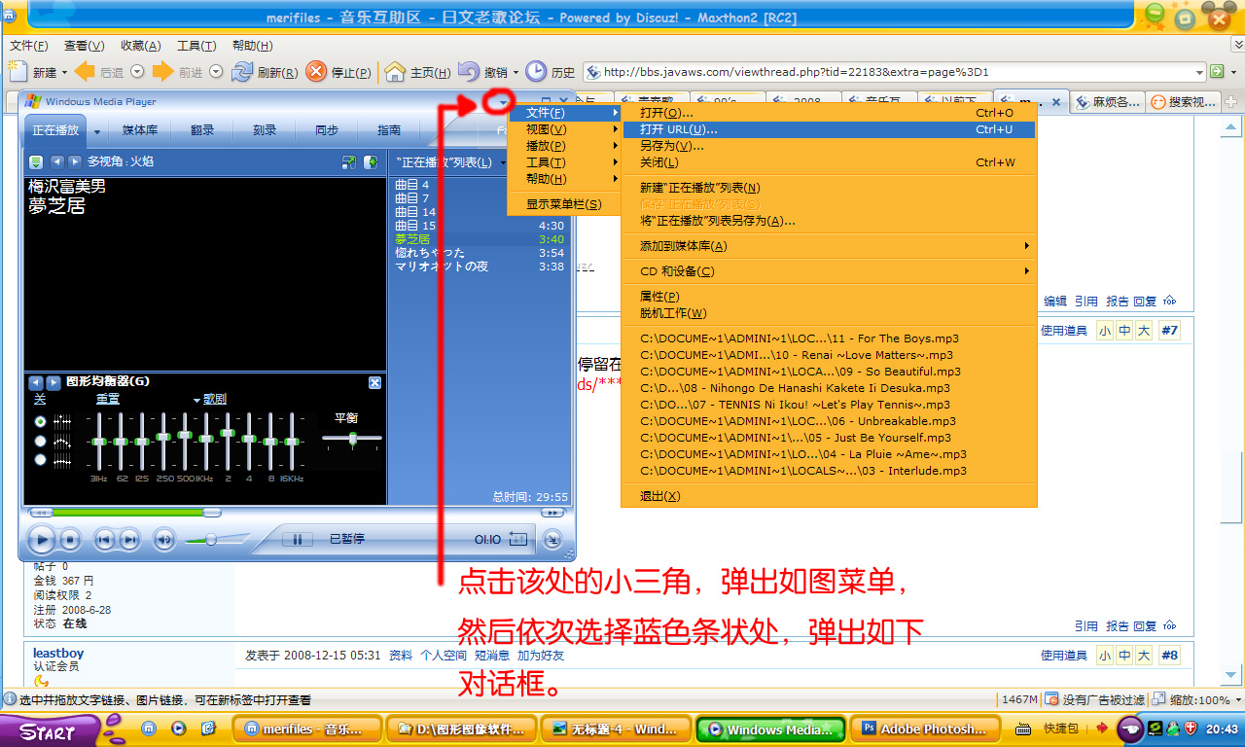This screenshot has width=1245, height=747.
Task: Select 另存为(V)... menu item
Action: point(829,146)
